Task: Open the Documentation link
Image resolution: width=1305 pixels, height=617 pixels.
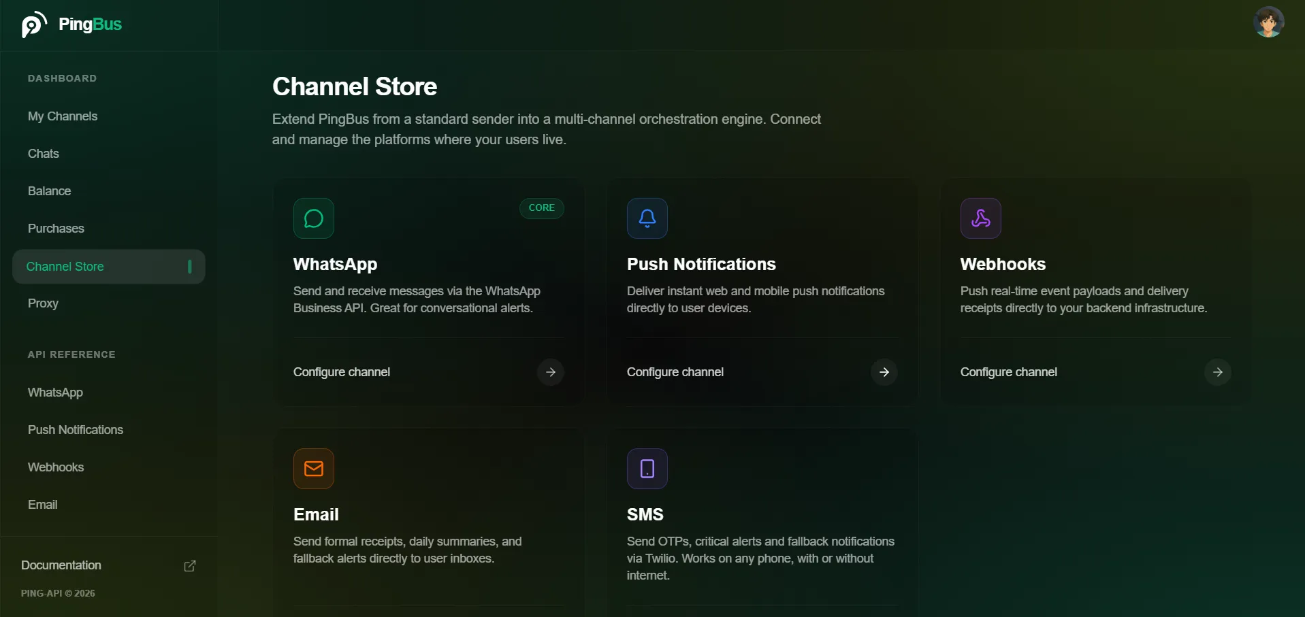Action: (x=61, y=565)
